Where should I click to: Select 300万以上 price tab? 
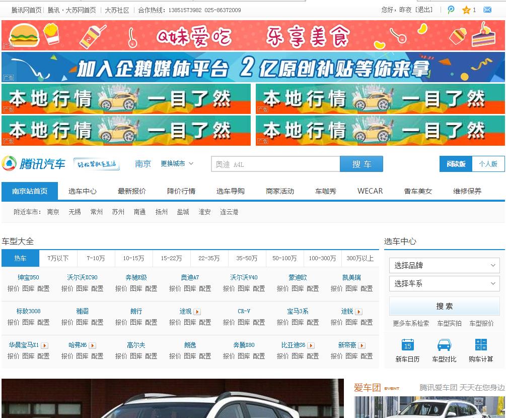(360, 258)
